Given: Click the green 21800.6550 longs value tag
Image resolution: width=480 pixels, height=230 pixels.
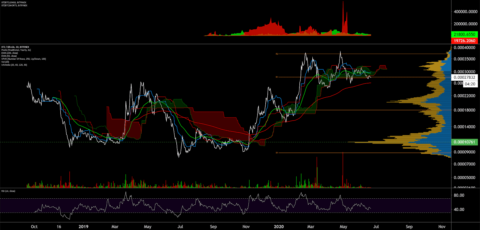Looking at the screenshot, I should 464,35.
